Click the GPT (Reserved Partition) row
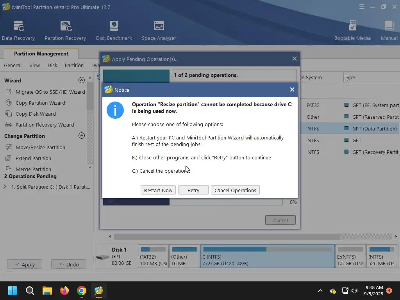 (350, 117)
